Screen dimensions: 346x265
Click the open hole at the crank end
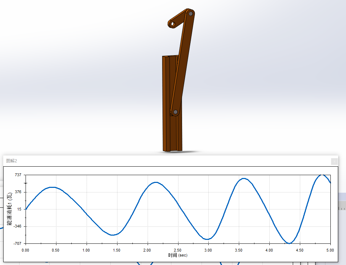click(172, 24)
